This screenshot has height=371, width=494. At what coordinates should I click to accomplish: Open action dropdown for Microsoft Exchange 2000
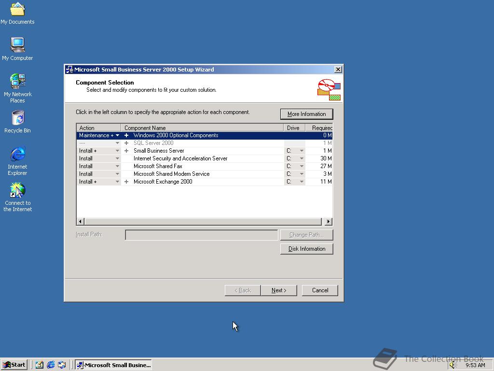coord(117,182)
